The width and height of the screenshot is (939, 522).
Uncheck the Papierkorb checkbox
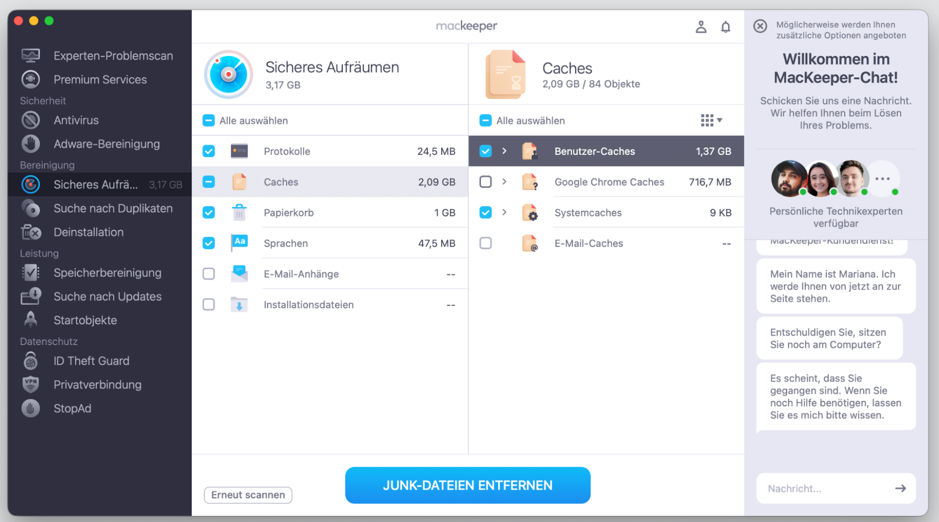(x=209, y=212)
